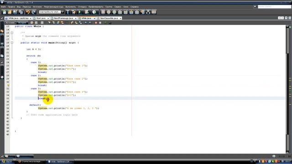Open the configuration combo box in the toolbar
Screen dimensions: 292x164
tap(52, 12)
